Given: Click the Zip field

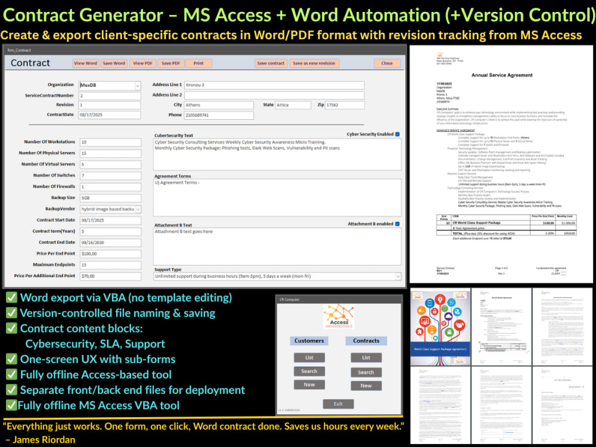Looking at the screenshot, I should pyautogui.click(x=344, y=105).
